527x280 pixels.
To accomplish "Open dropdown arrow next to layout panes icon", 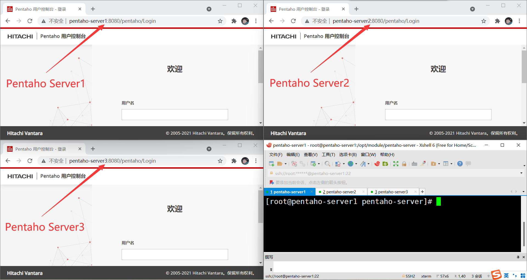I will point(452,164).
